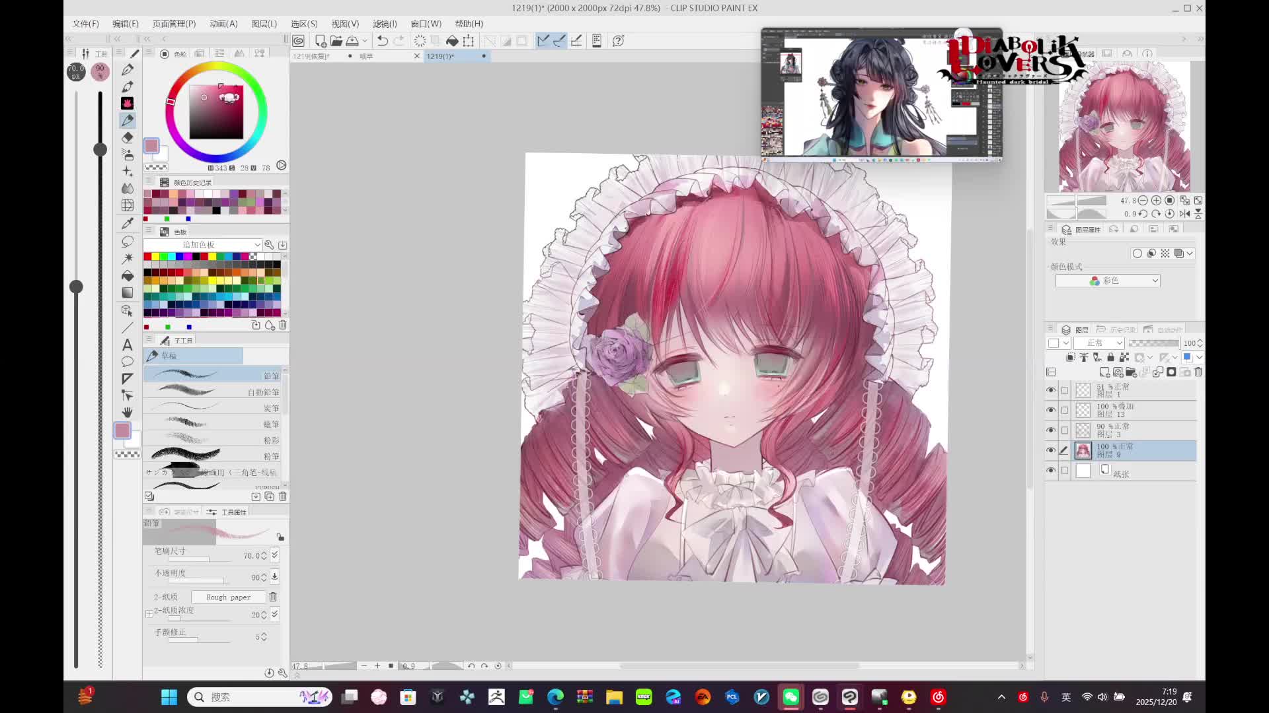Open the layer blend mode dropdown
Screen dimensions: 1269x713
1098,343
